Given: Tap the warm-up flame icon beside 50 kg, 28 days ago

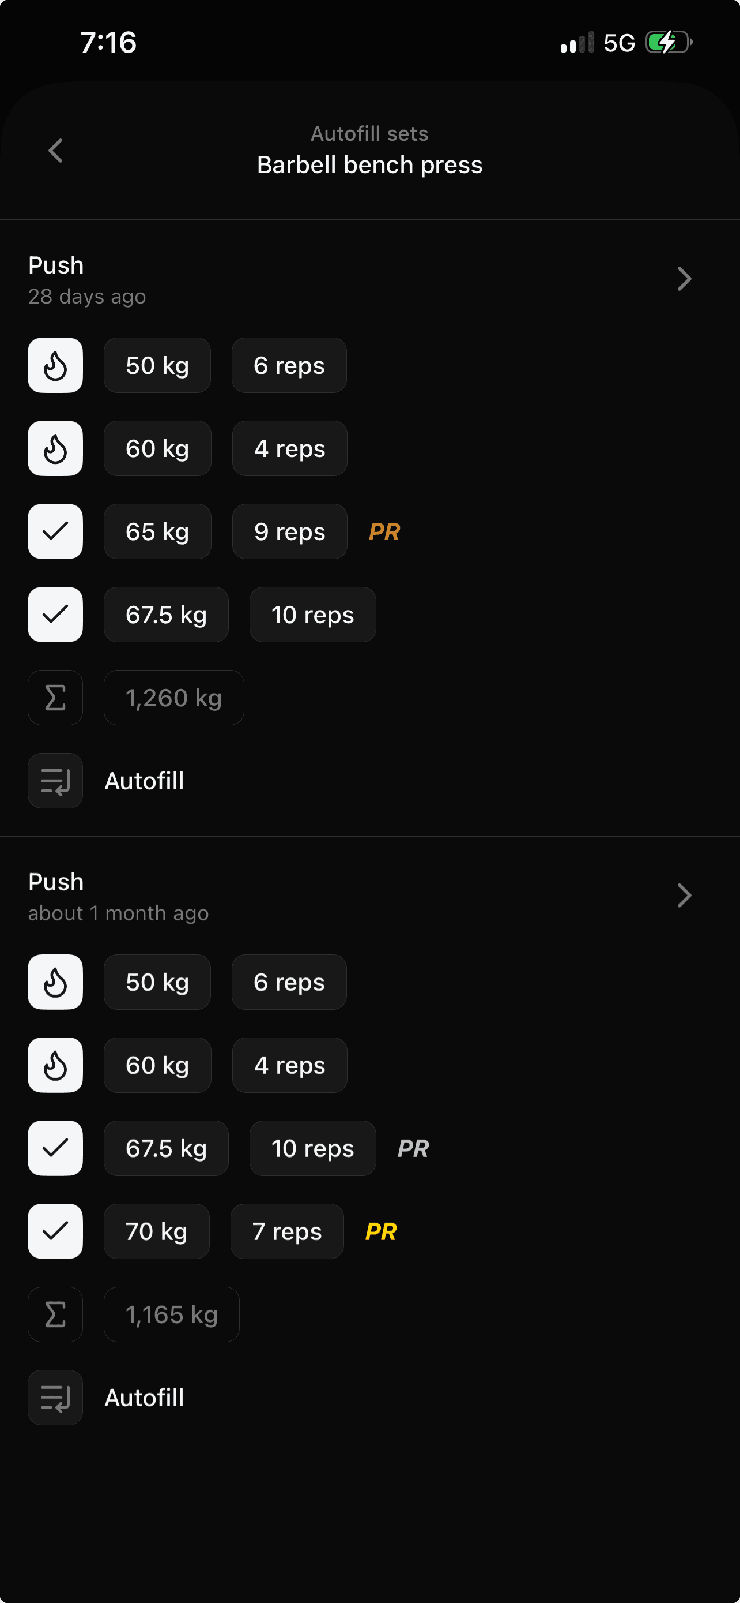Looking at the screenshot, I should (55, 365).
